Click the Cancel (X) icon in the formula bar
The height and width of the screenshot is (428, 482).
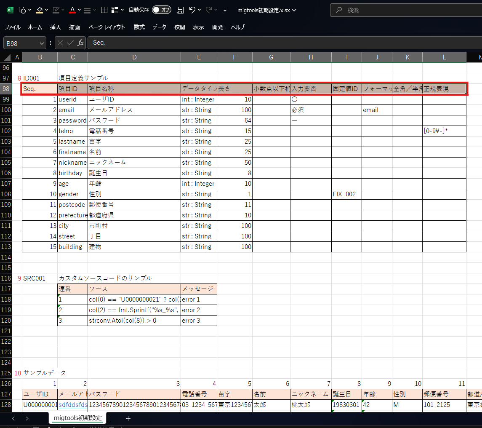pyautogui.click(x=60, y=43)
